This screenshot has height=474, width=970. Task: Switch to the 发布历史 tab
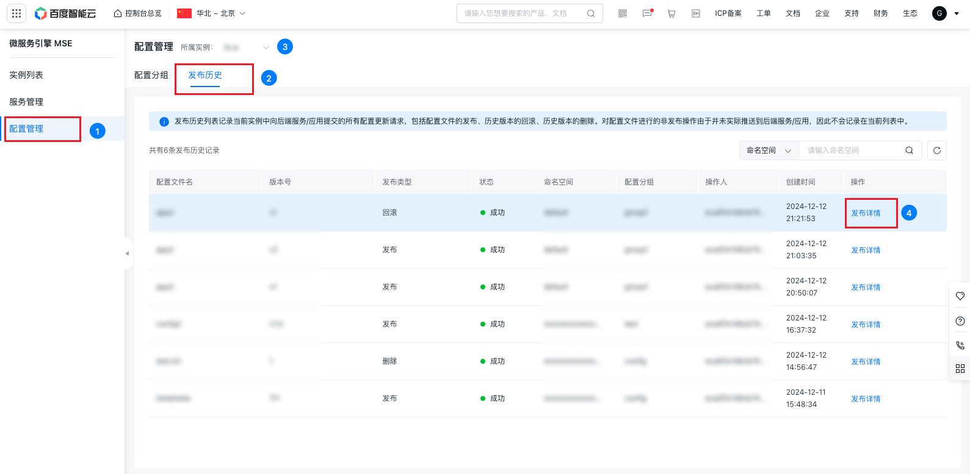[205, 75]
